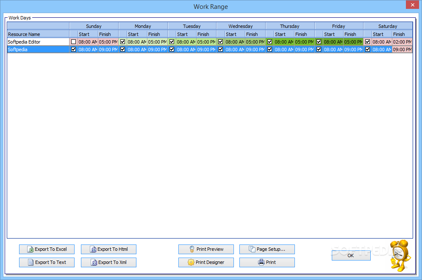Click Softpedia Editor's Sunday start time
422x280 pixels.
[x=88, y=42]
